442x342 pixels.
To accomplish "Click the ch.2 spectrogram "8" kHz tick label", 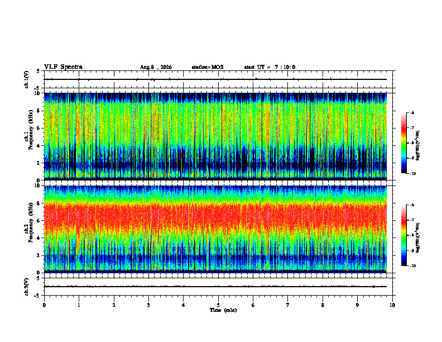I will tap(39, 203).
